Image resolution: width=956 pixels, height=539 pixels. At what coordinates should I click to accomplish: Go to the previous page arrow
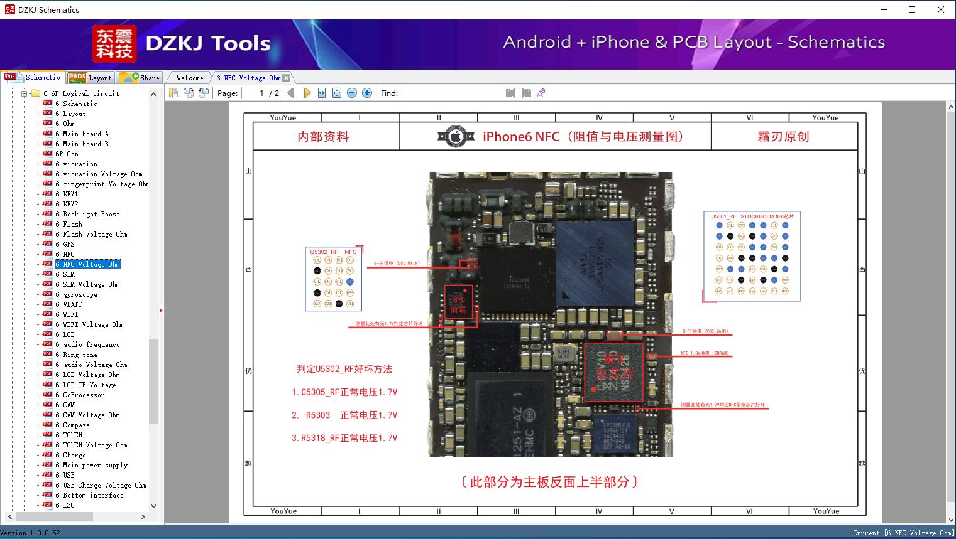tap(290, 93)
